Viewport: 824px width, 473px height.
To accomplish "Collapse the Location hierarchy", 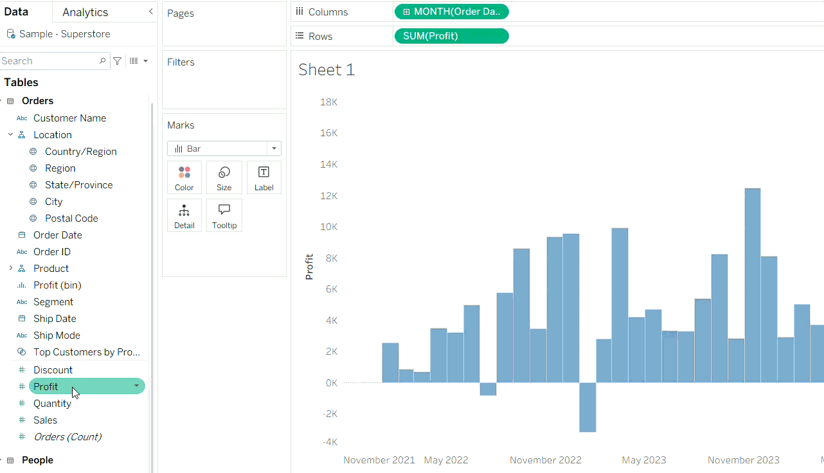I will pyautogui.click(x=10, y=135).
